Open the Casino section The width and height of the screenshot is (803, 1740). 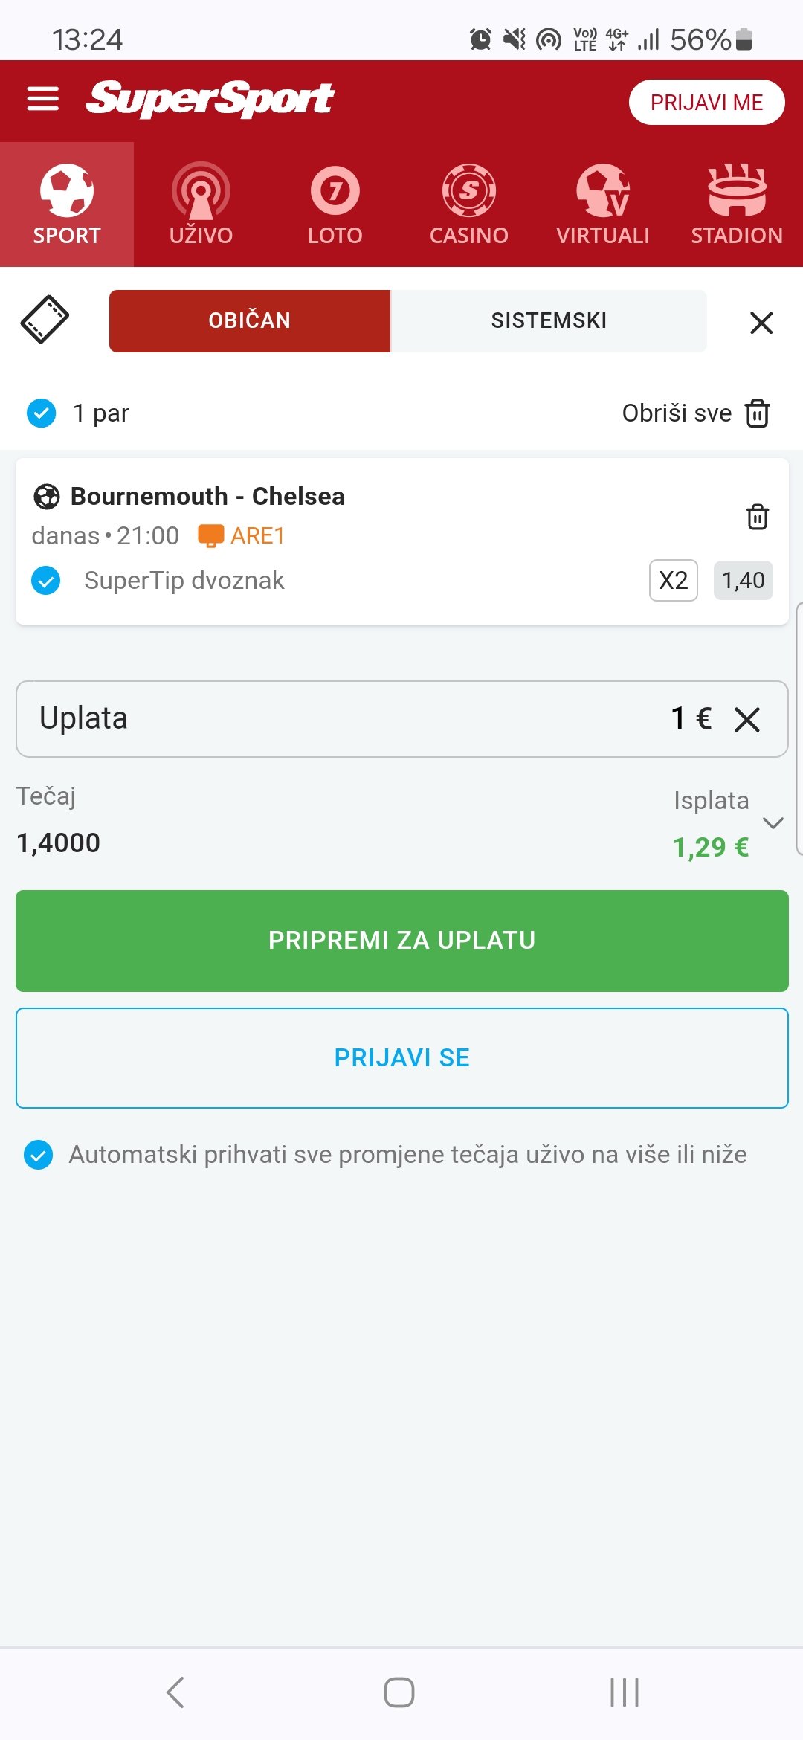[468, 204]
